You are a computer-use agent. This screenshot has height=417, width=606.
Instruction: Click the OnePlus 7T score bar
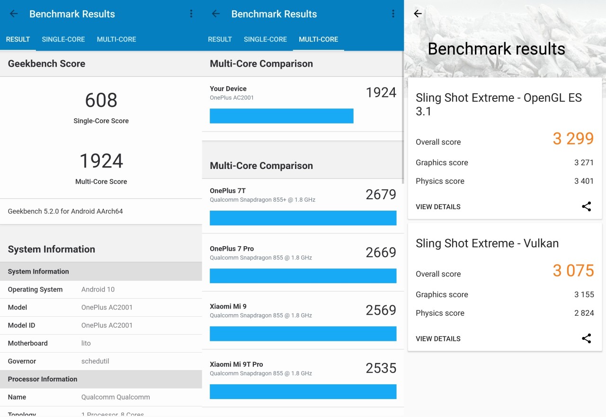303,218
